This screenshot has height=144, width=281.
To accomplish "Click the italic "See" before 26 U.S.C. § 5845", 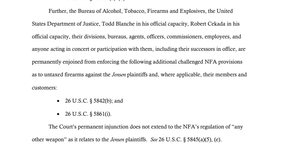I will click(154, 140).
